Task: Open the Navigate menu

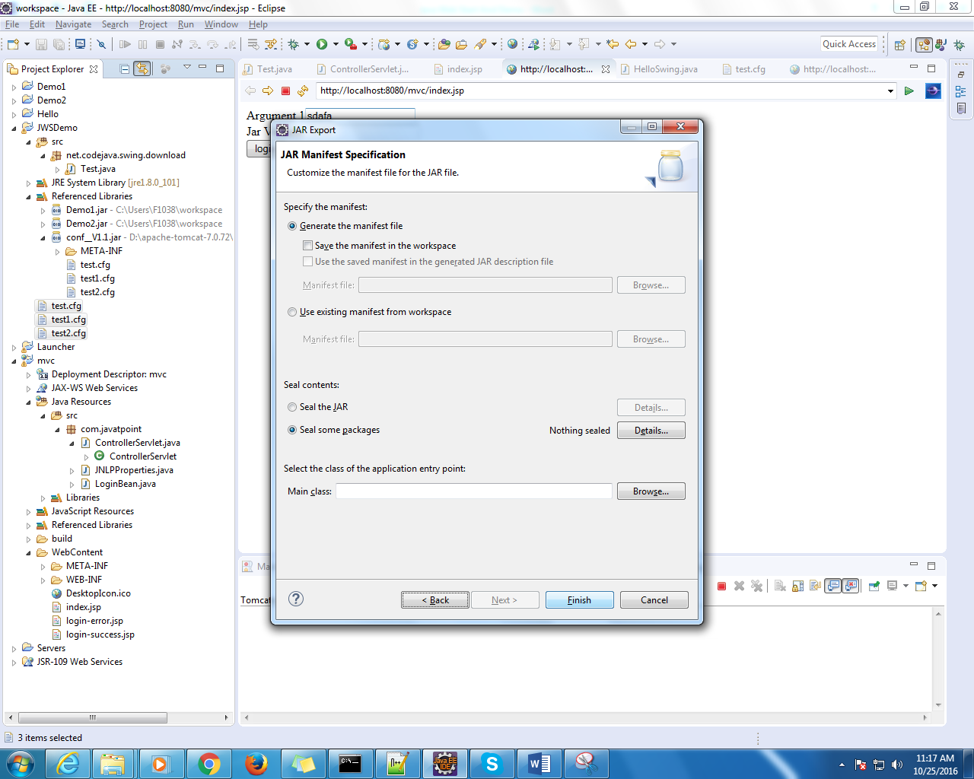Action: click(73, 24)
